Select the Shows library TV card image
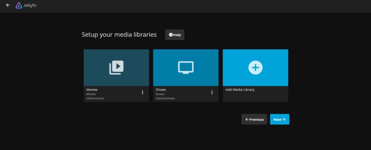The height and width of the screenshot is (150, 371). (186, 67)
